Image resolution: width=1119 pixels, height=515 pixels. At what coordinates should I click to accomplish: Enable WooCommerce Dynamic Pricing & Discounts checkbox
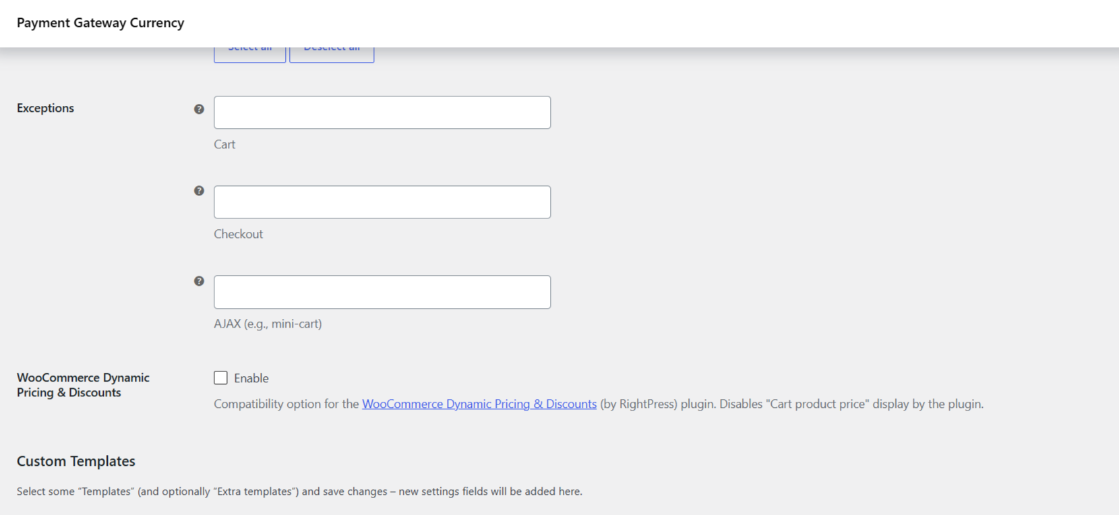tap(220, 377)
